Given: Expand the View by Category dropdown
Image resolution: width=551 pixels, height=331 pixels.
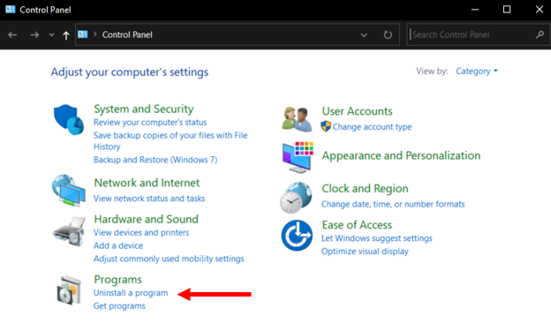Looking at the screenshot, I should (x=477, y=71).
